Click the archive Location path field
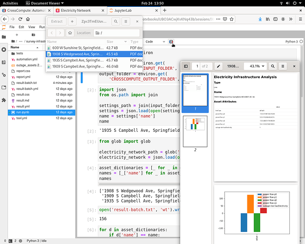The height and width of the screenshot is (244, 305). tap(117, 33)
